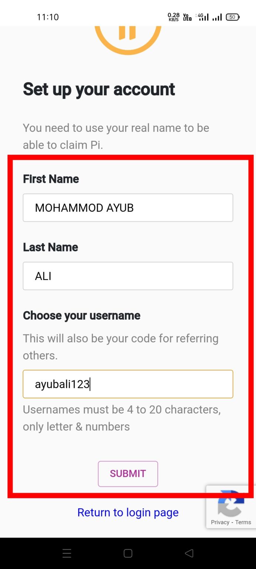This screenshot has width=256, height=569.
Task: Click the reCAPTCHA badge icon
Action: [231, 503]
